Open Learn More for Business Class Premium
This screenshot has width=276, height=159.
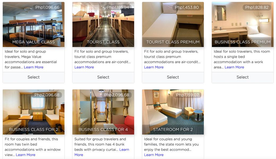[234, 67]
